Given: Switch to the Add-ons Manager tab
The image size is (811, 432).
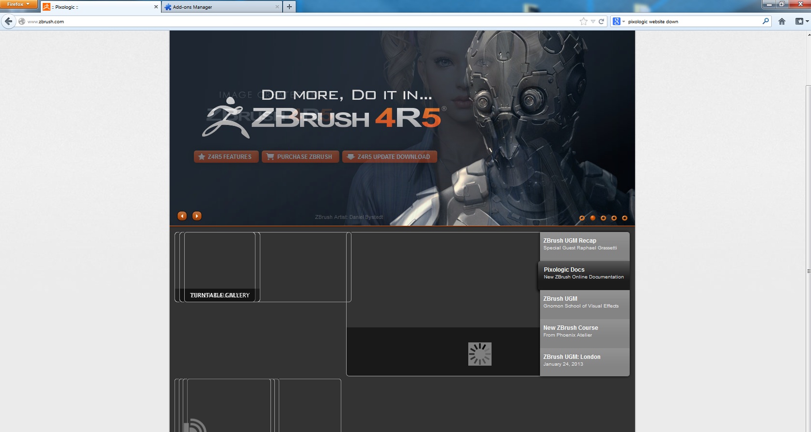Looking at the screenshot, I should [222, 7].
